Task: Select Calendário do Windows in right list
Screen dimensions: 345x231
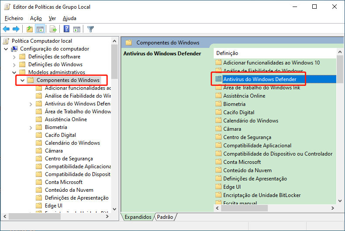Action: point(251,121)
